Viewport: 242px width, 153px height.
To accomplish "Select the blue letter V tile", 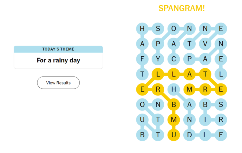I will point(205,44).
